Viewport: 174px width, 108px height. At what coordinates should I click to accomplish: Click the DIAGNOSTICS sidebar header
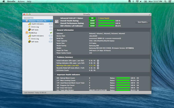tap(28, 18)
